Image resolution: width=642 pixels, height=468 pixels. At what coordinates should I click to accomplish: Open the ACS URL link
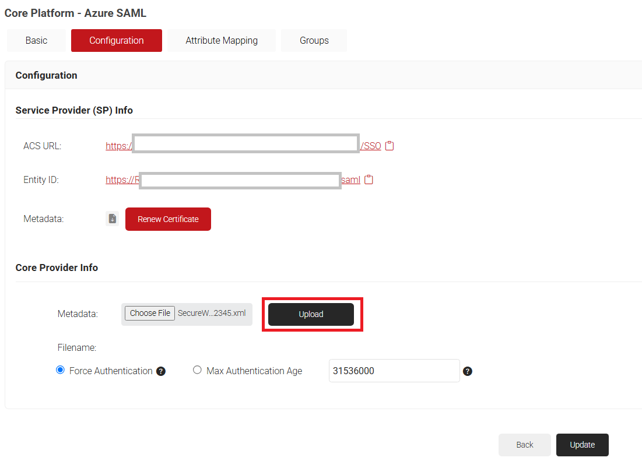119,146
